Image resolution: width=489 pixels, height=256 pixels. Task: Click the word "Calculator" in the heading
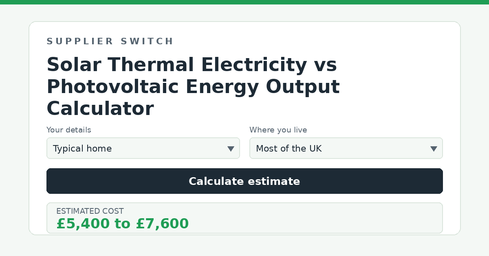[x=100, y=108]
